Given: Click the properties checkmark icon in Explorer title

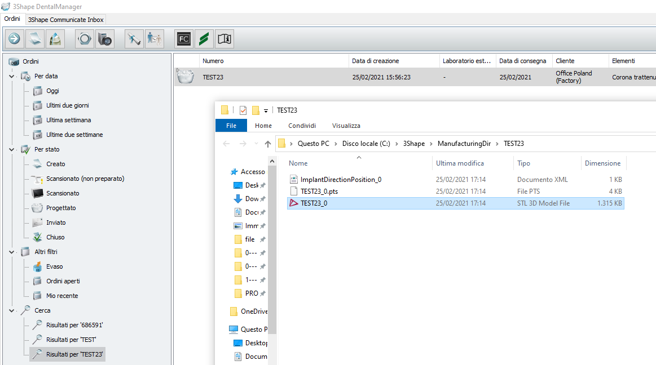Looking at the screenshot, I should point(243,110).
